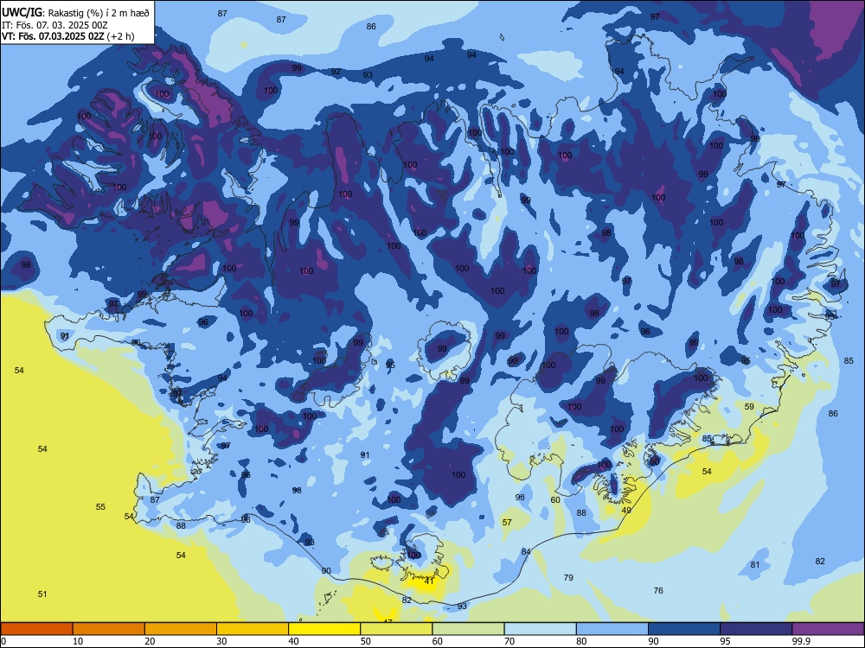Viewport: 865px width, 648px height.
Task: Click the humidity value '55' over the ocean
Action: (100, 506)
